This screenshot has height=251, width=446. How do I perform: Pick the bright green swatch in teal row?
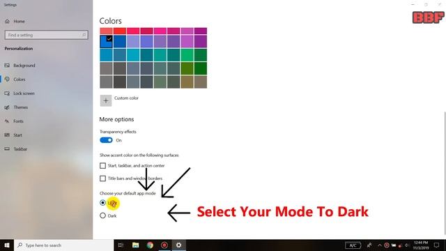(187, 55)
